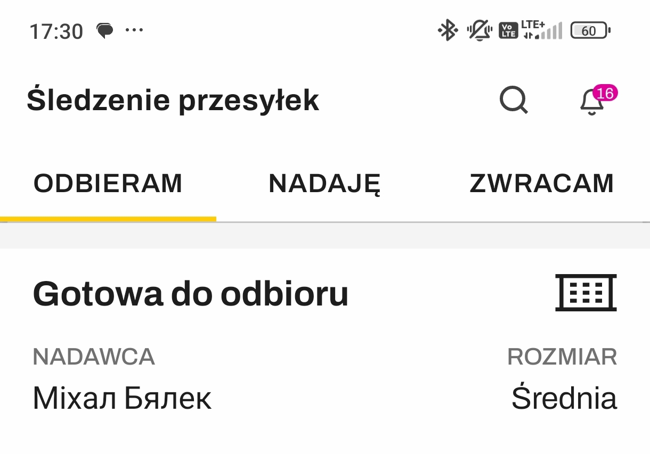
Task: Tap the Bluetooth status icon
Action: click(x=448, y=30)
